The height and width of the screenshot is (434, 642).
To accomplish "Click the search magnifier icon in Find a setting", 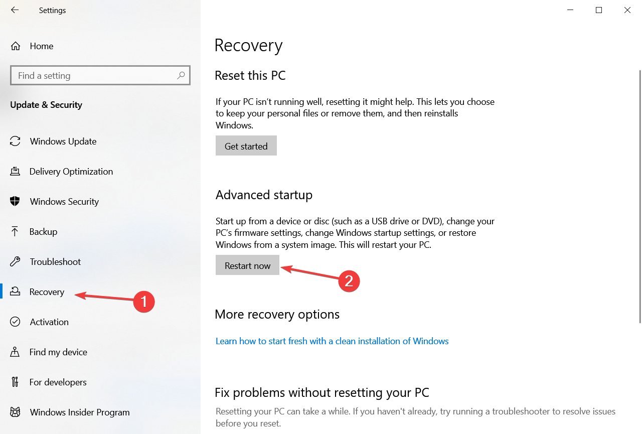I will coord(181,75).
